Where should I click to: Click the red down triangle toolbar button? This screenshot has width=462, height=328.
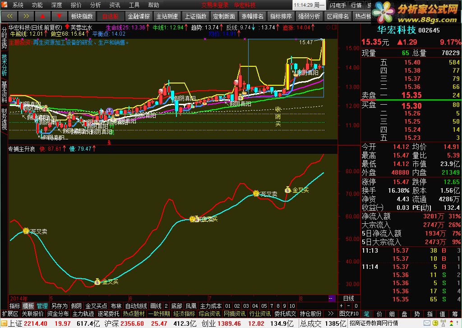coord(59,17)
